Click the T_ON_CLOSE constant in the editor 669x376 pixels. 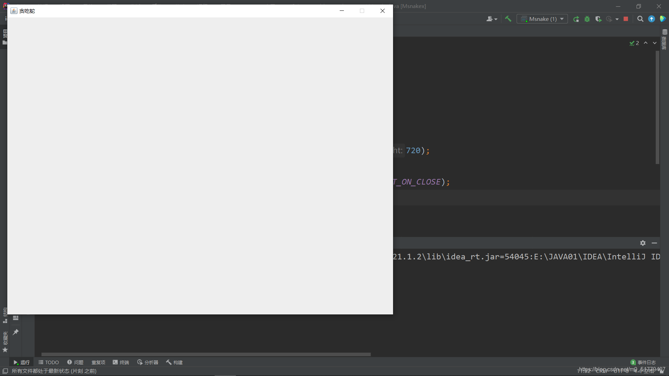click(x=417, y=182)
